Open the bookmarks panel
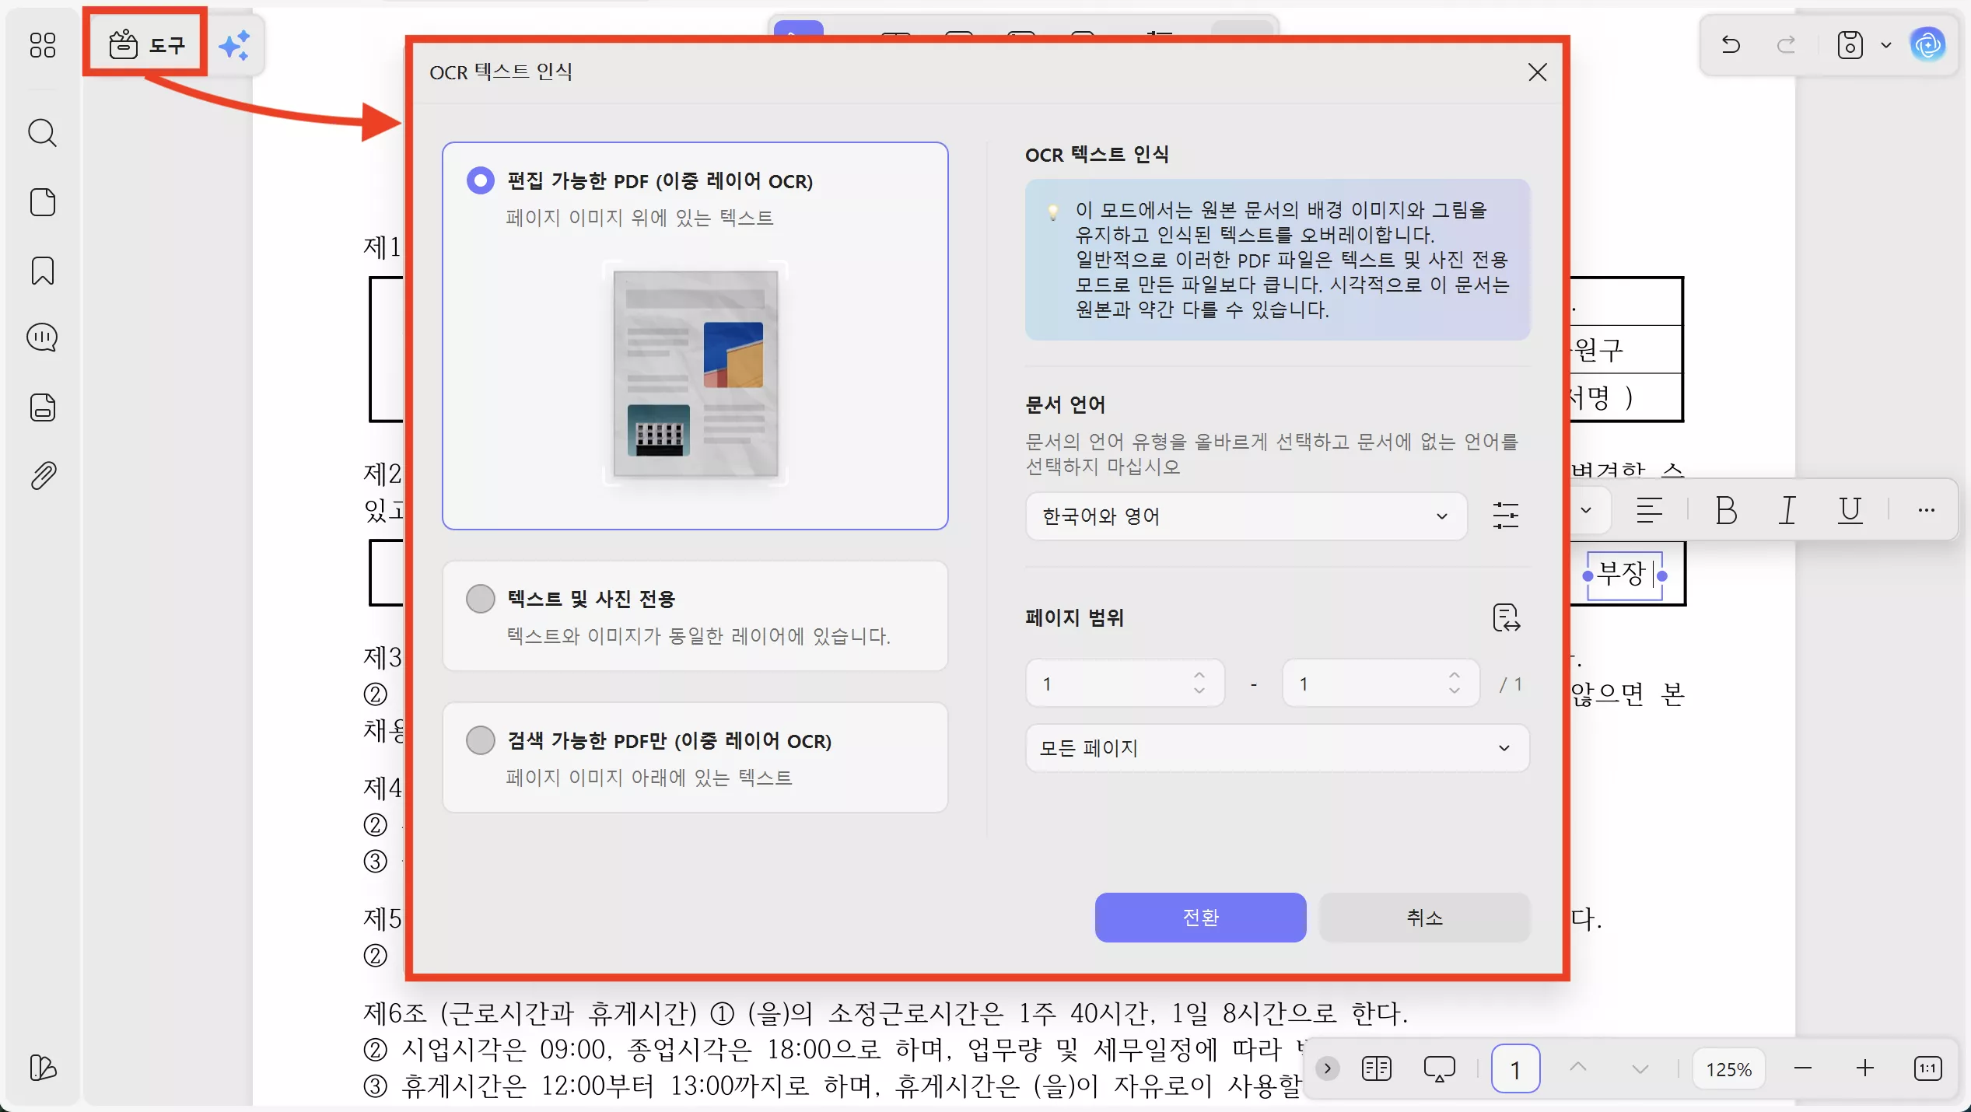The height and width of the screenshot is (1112, 1971). point(43,271)
